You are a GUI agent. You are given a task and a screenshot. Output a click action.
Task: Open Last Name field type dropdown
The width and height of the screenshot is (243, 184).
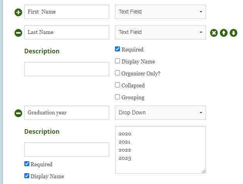[160, 32]
